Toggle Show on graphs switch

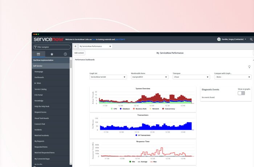pos(241,93)
